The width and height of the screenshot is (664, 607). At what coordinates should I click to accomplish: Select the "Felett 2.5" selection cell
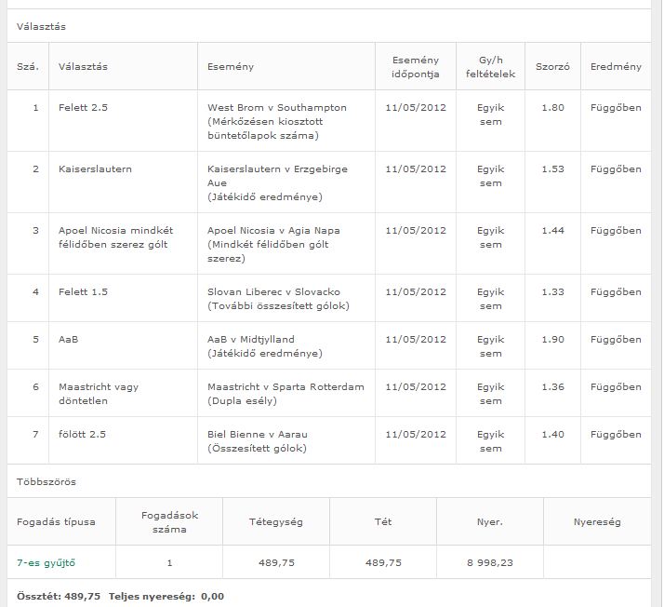click(x=84, y=108)
